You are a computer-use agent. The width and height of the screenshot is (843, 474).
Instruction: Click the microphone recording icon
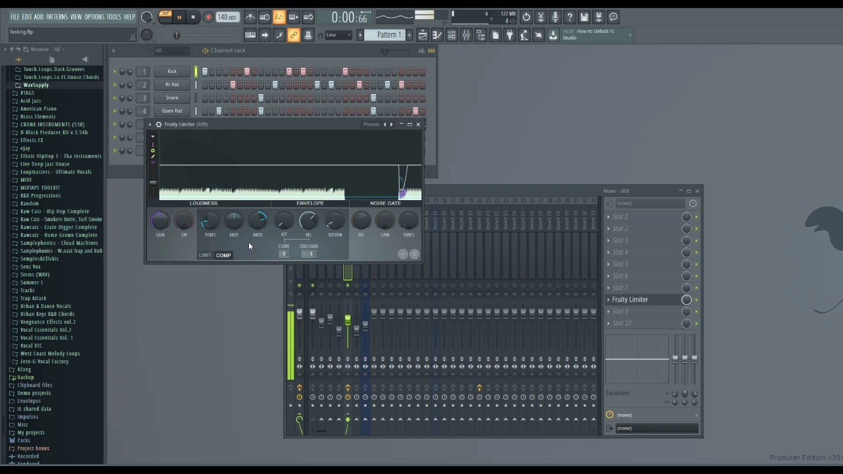point(555,17)
